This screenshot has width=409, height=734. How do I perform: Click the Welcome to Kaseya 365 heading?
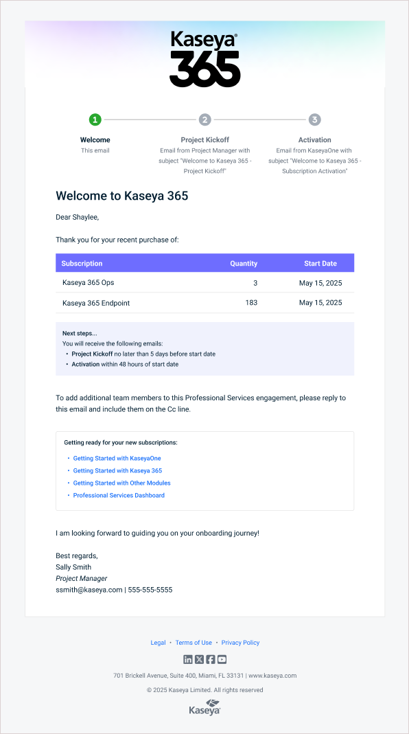click(x=121, y=196)
